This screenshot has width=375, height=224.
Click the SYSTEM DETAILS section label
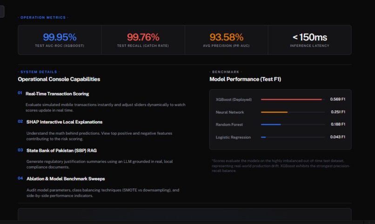pos(39,72)
